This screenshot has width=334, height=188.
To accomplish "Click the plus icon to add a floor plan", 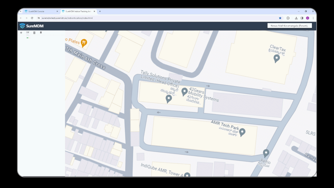I will (21, 33).
